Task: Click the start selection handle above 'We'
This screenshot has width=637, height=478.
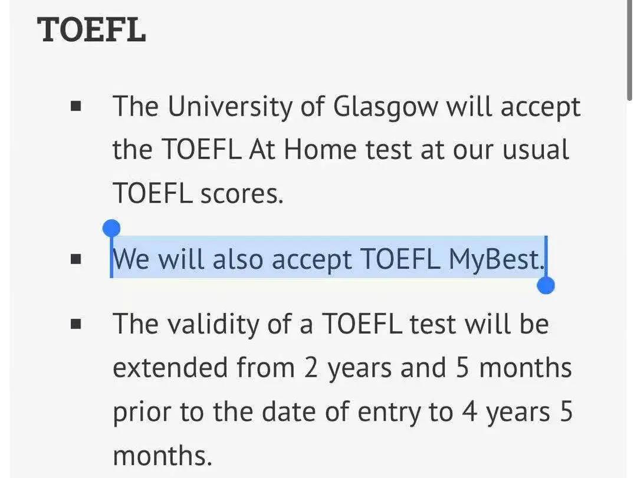Action: tap(111, 228)
